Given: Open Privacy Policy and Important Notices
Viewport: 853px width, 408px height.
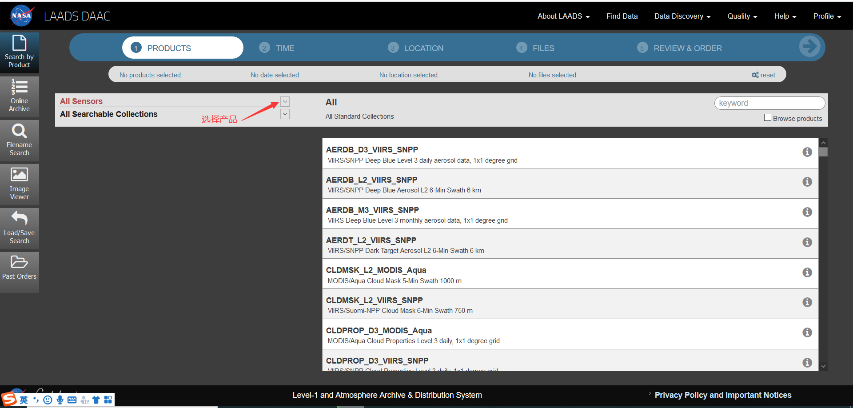Looking at the screenshot, I should pyautogui.click(x=723, y=395).
